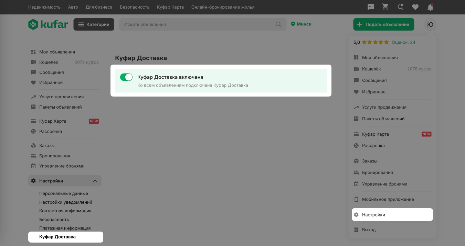Click Управление бронями icon in dropdown menu
Viewport: 465px width, 246px height.
tap(356, 184)
